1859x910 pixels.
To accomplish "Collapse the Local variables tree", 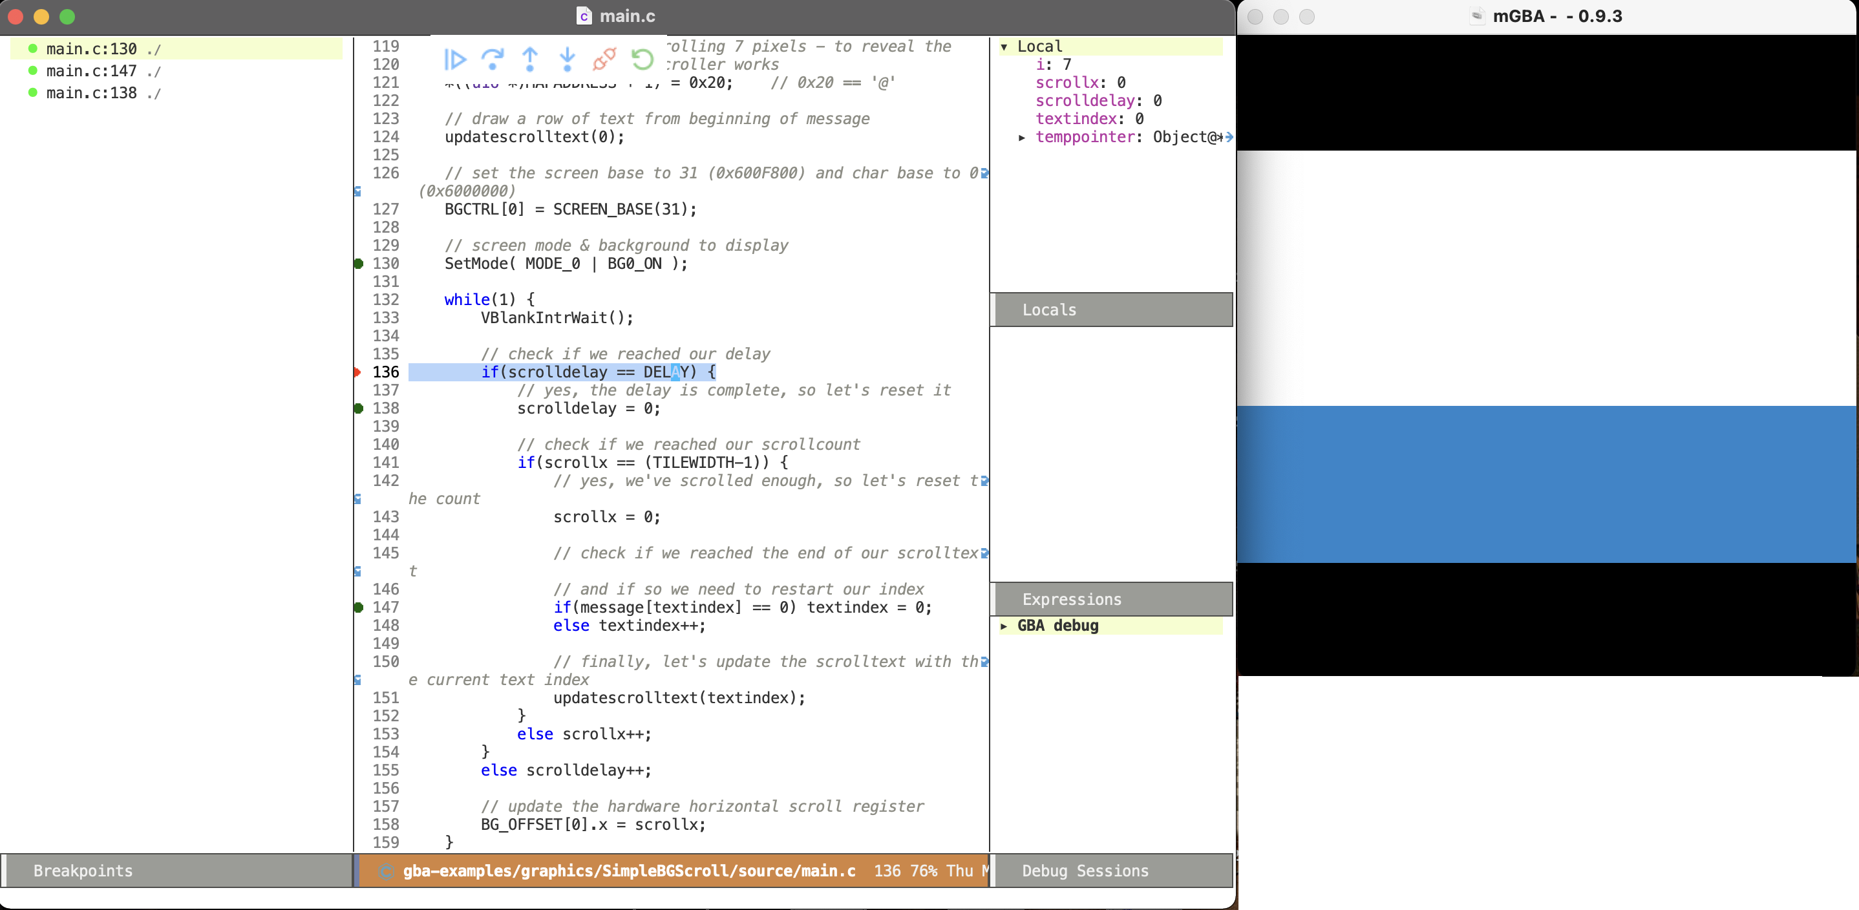I will pyautogui.click(x=1004, y=47).
